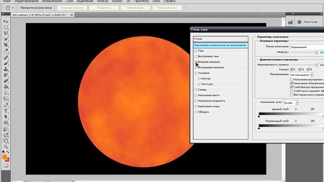This screenshot has width=324, height=182.
Task: Select Параметры наложения: по умолчанию row
Action: click(x=221, y=45)
